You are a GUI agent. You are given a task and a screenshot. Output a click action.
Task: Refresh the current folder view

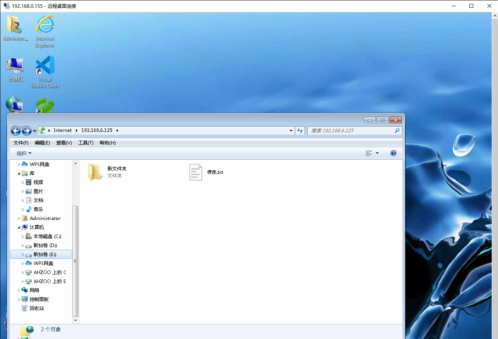pyautogui.click(x=300, y=131)
